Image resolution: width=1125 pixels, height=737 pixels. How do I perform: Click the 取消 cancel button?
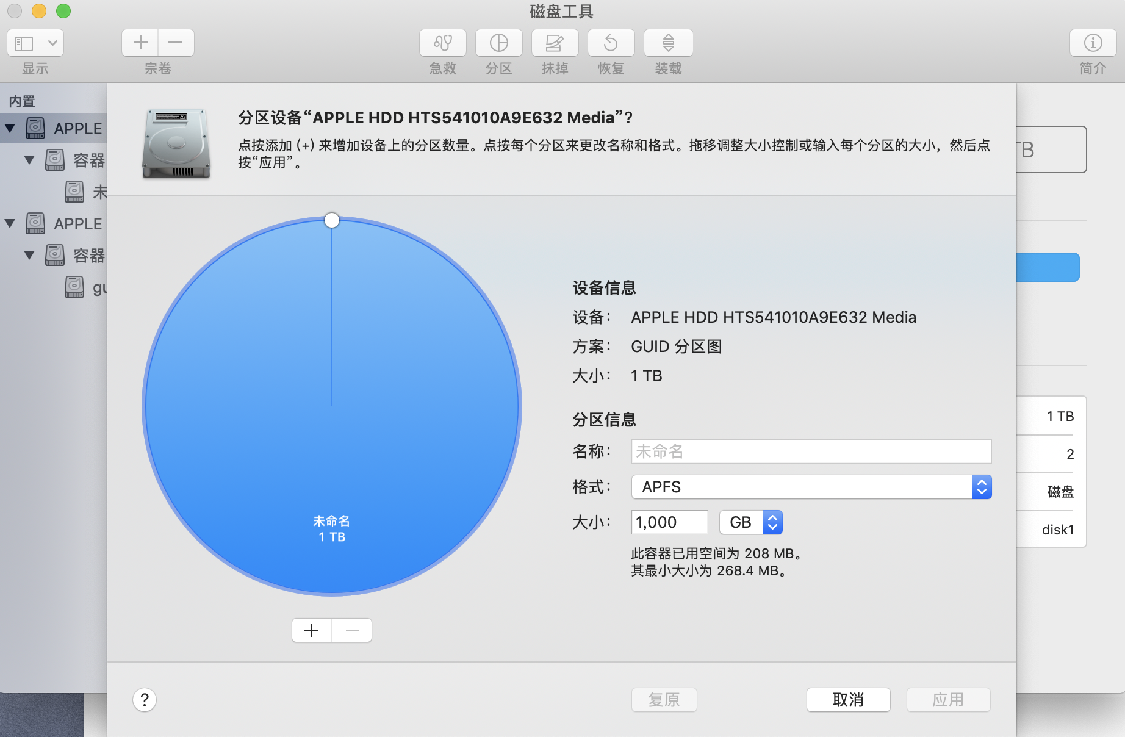tap(848, 700)
